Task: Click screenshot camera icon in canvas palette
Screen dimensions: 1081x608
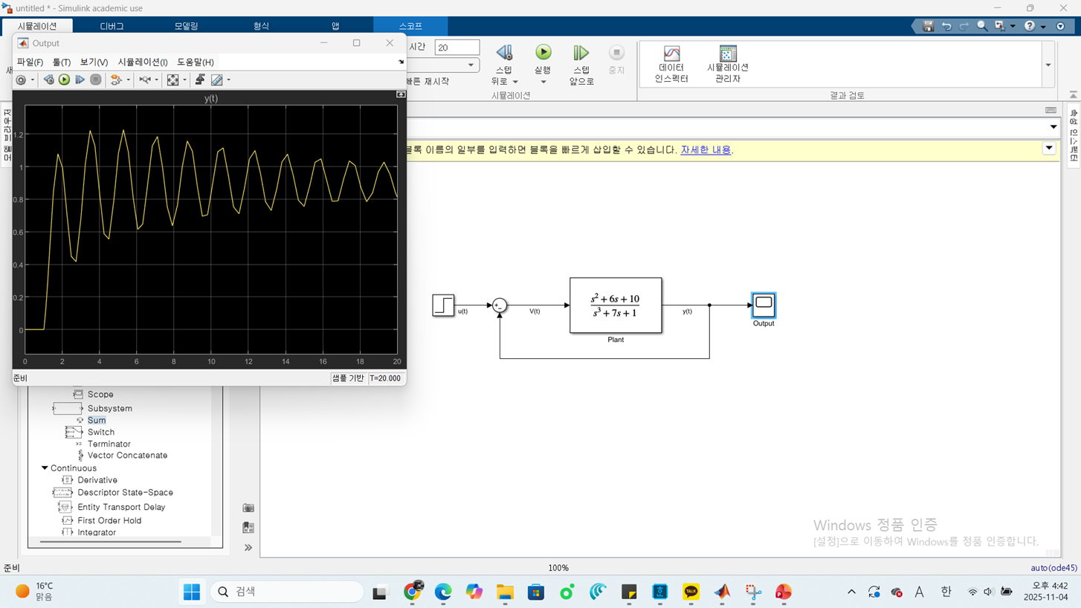Action: pos(248,508)
